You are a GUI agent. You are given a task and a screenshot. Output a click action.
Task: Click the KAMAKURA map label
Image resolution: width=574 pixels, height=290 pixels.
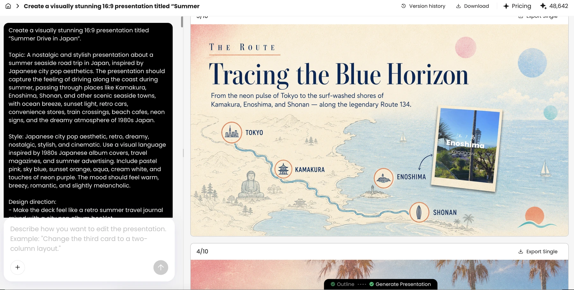(310, 170)
